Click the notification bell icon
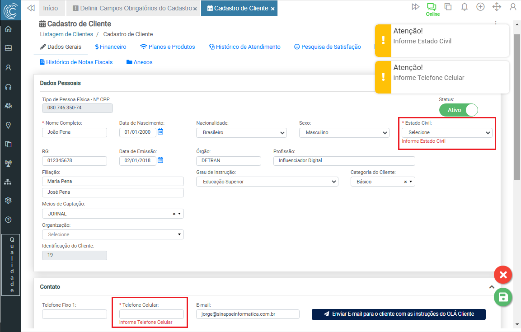The width and height of the screenshot is (521, 332). pyautogui.click(x=464, y=7)
